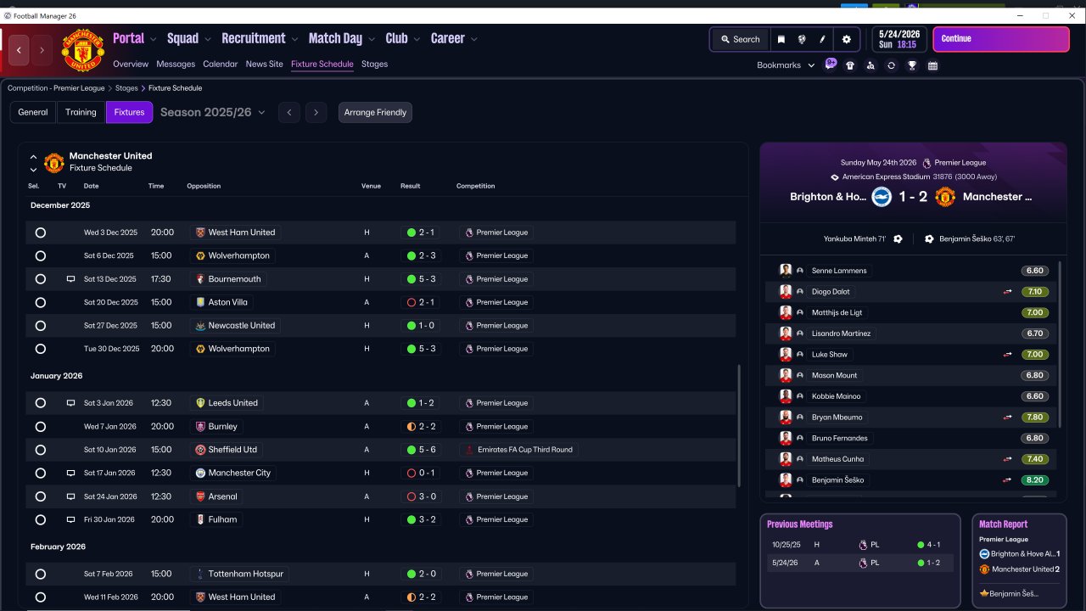The width and height of the screenshot is (1086, 611).
Task: Click the Arrange Friendly button
Action: coord(375,112)
